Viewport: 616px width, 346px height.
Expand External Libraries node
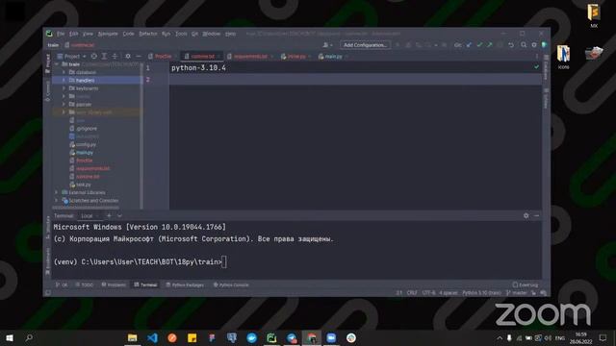(x=57, y=192)
